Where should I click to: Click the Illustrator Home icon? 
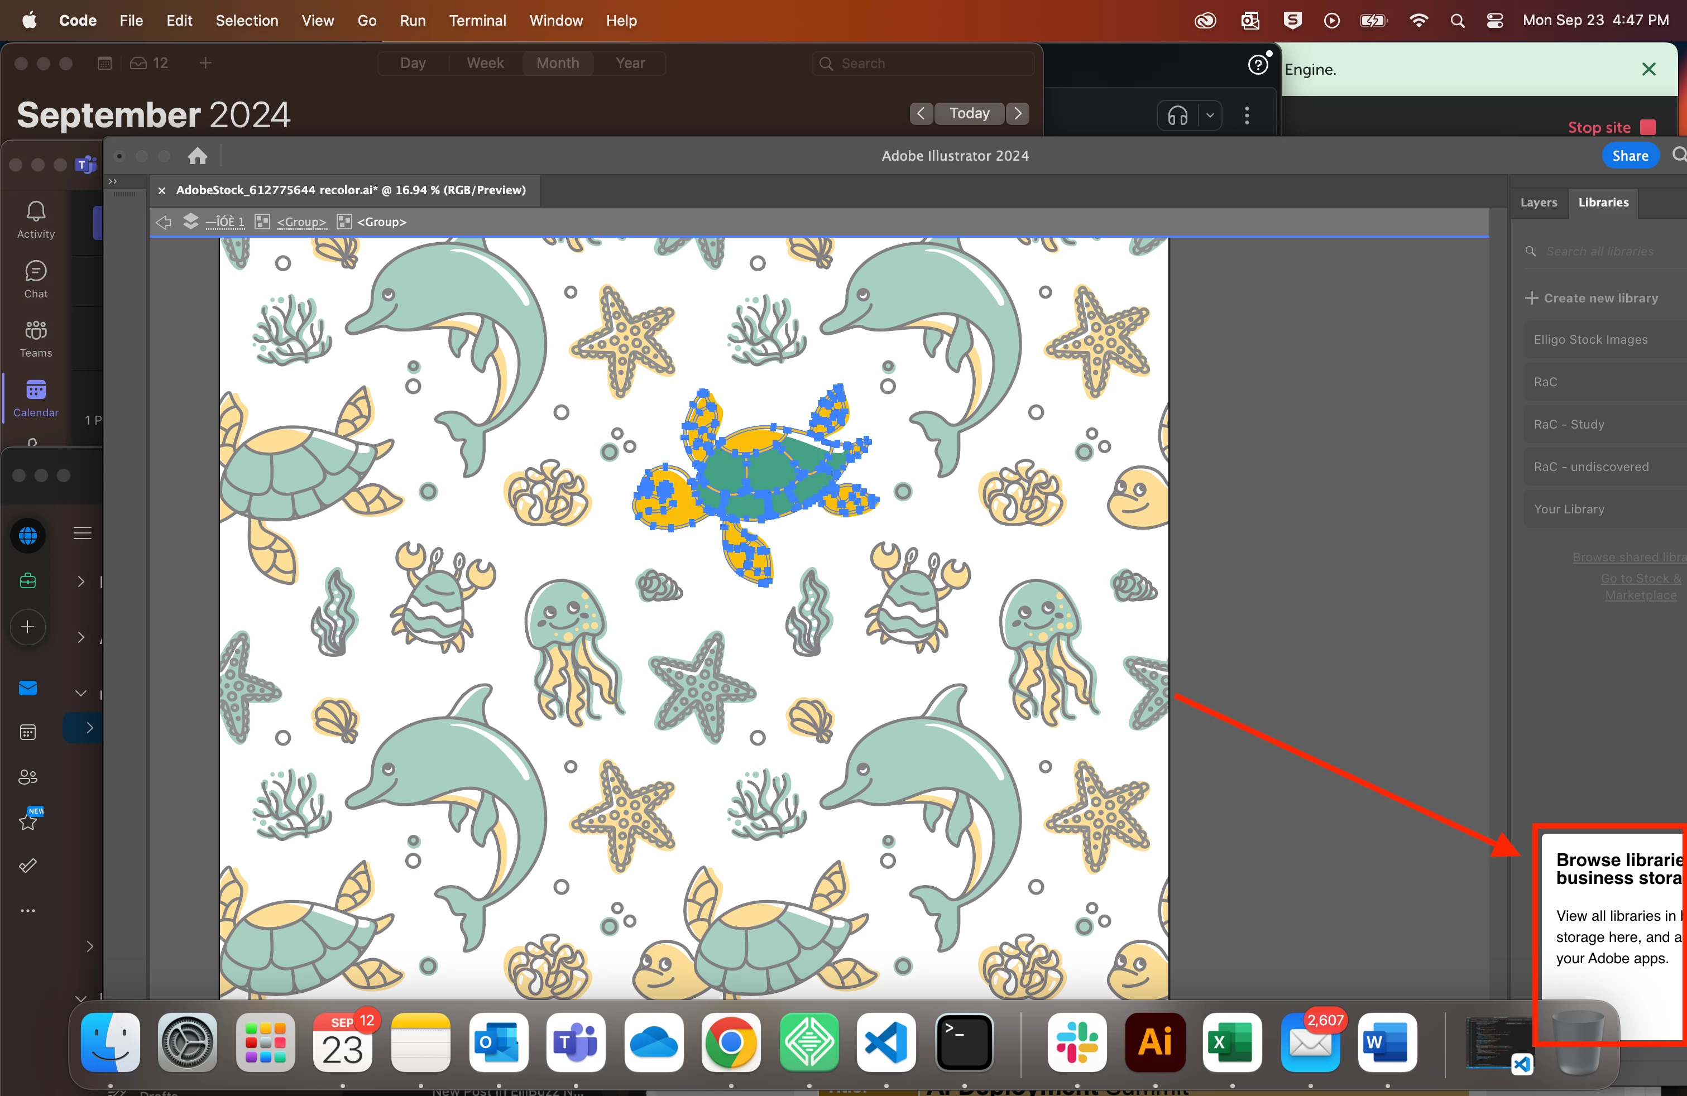point(198,156)
